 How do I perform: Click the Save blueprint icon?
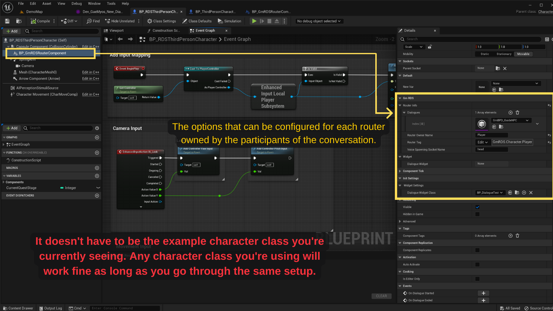click(x=7, y=21)
